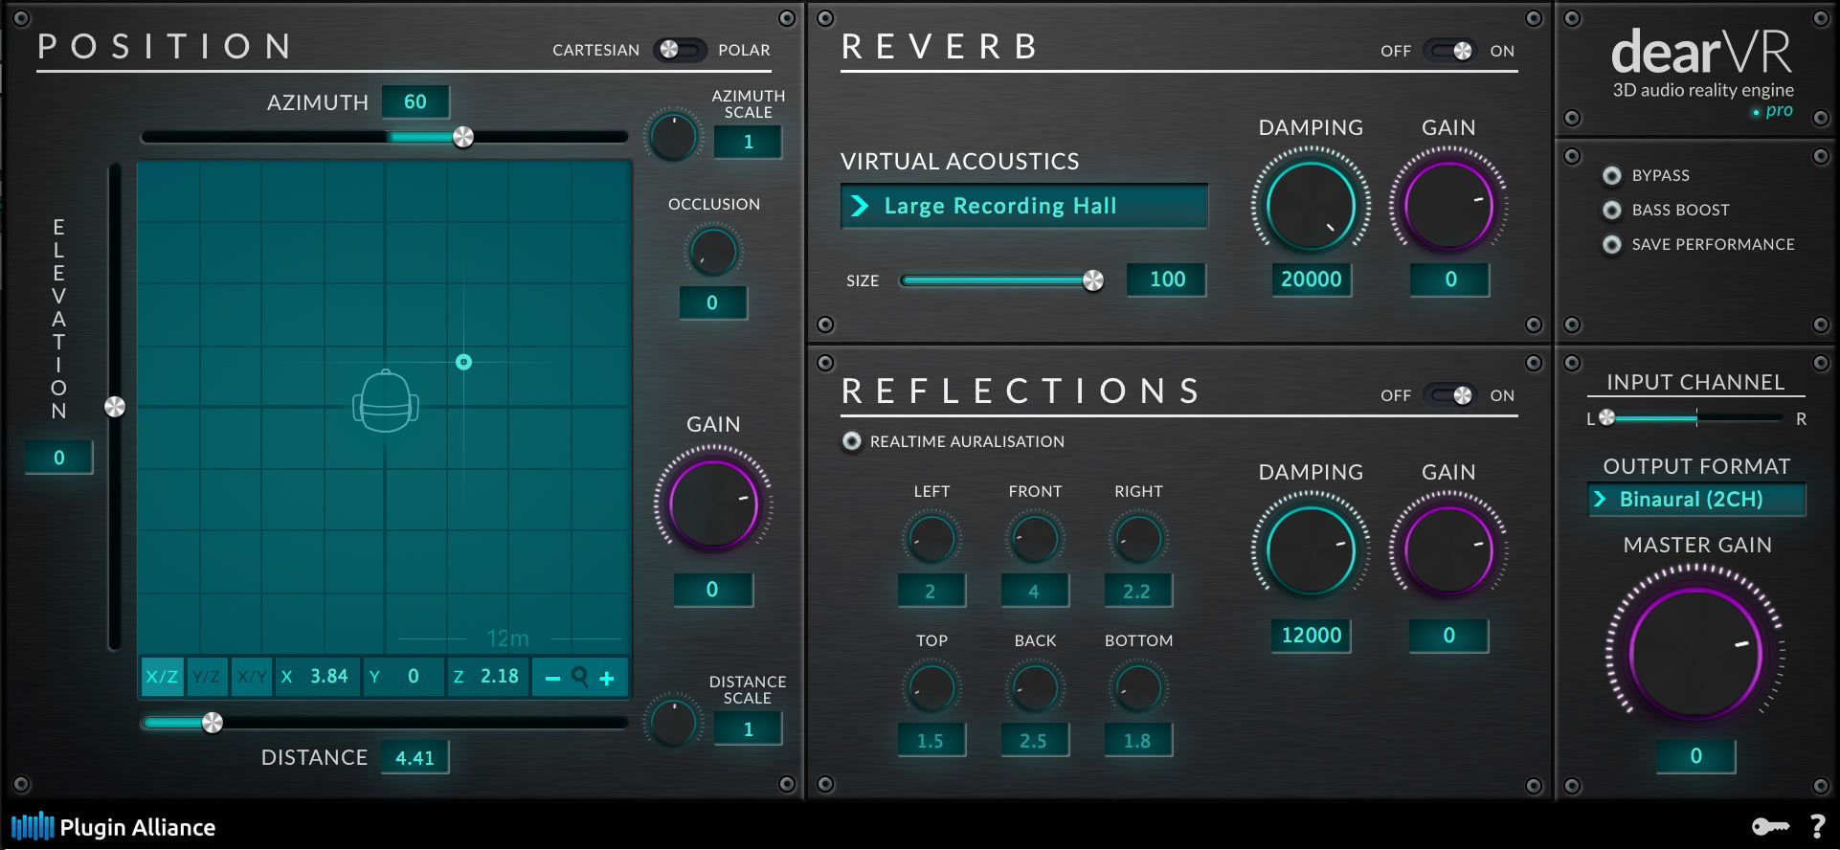Click the Distance Scale value field
This screenshot has height=850, width=1840.
(749, 729)
